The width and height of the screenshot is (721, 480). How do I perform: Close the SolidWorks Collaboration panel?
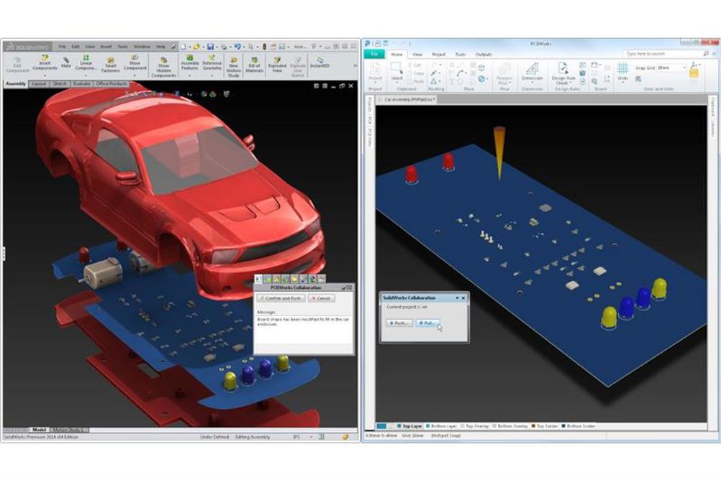[463, 298]
